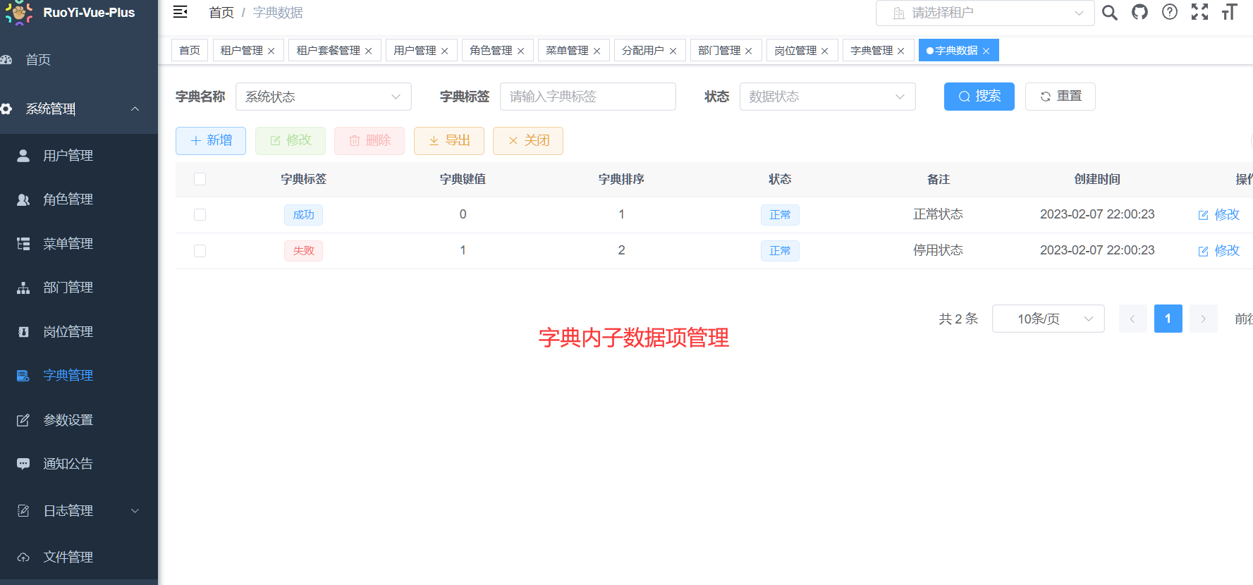Expand the 日志管理 sidebar group
1253x585 pixels.
tap(79, 510)
